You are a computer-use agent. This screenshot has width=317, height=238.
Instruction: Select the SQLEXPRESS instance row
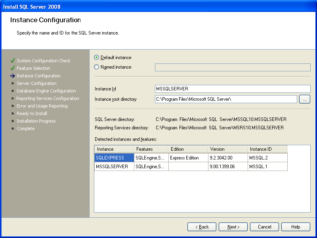[191, 157]
